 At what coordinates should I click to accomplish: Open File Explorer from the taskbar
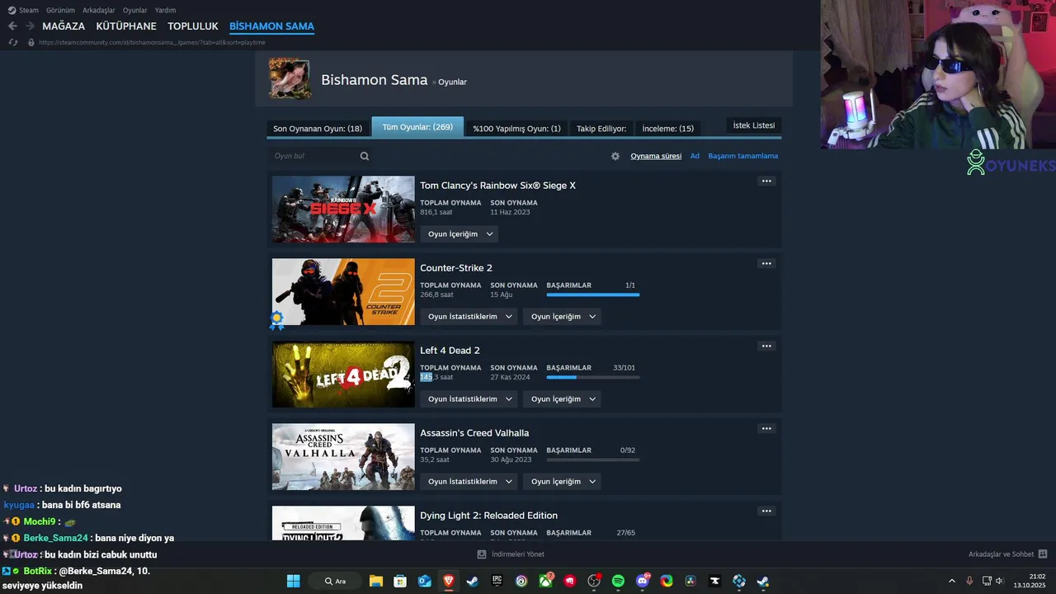click(376, 581)
